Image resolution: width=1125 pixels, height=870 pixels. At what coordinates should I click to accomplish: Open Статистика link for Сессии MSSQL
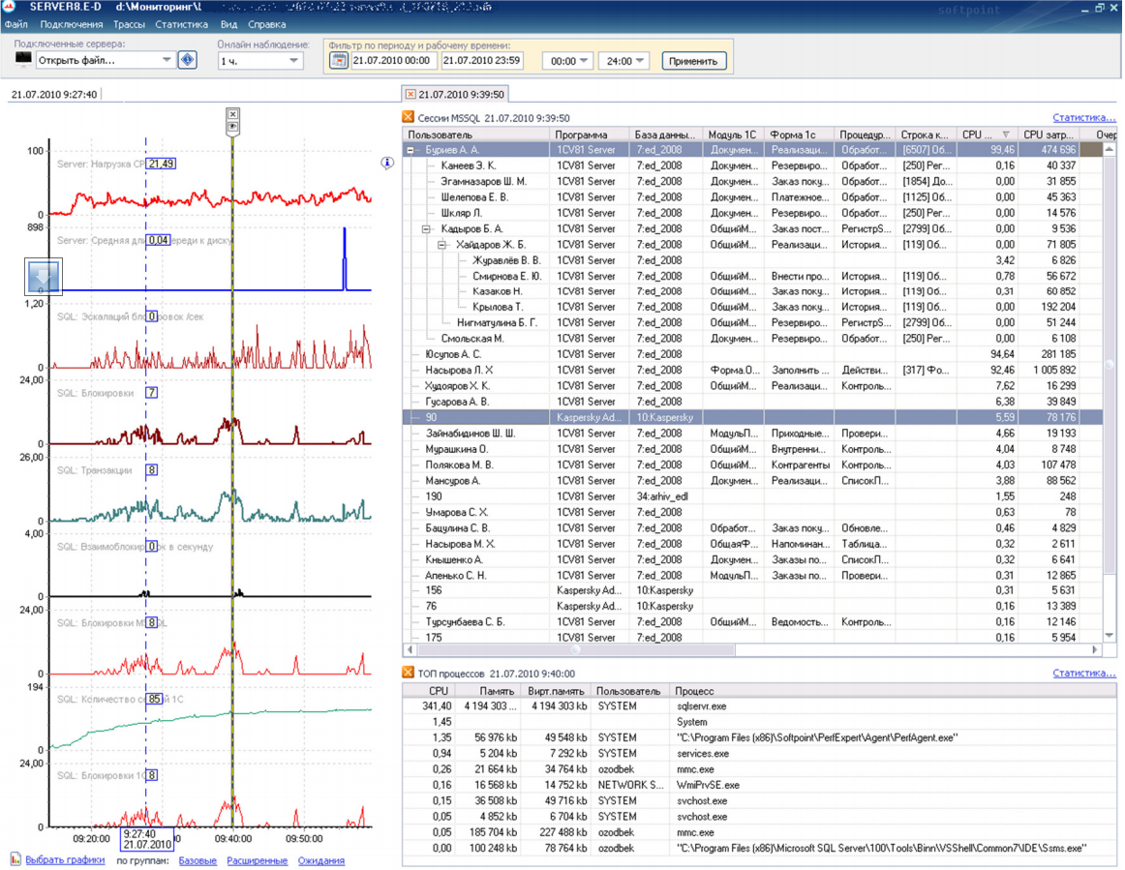[x=1084, y=117]
